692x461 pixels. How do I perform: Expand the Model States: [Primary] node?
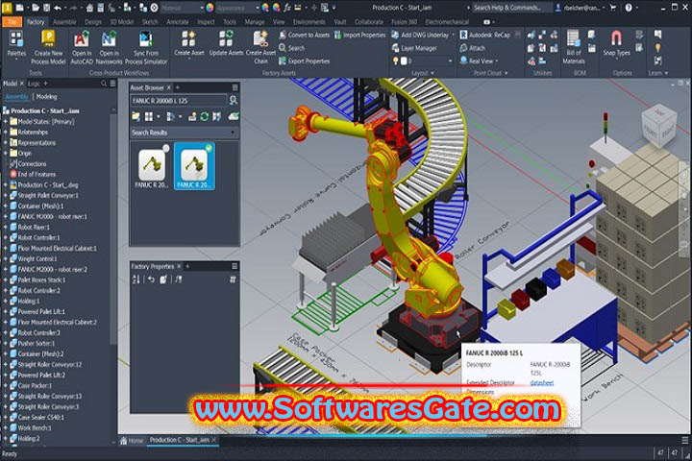[6, 121]
